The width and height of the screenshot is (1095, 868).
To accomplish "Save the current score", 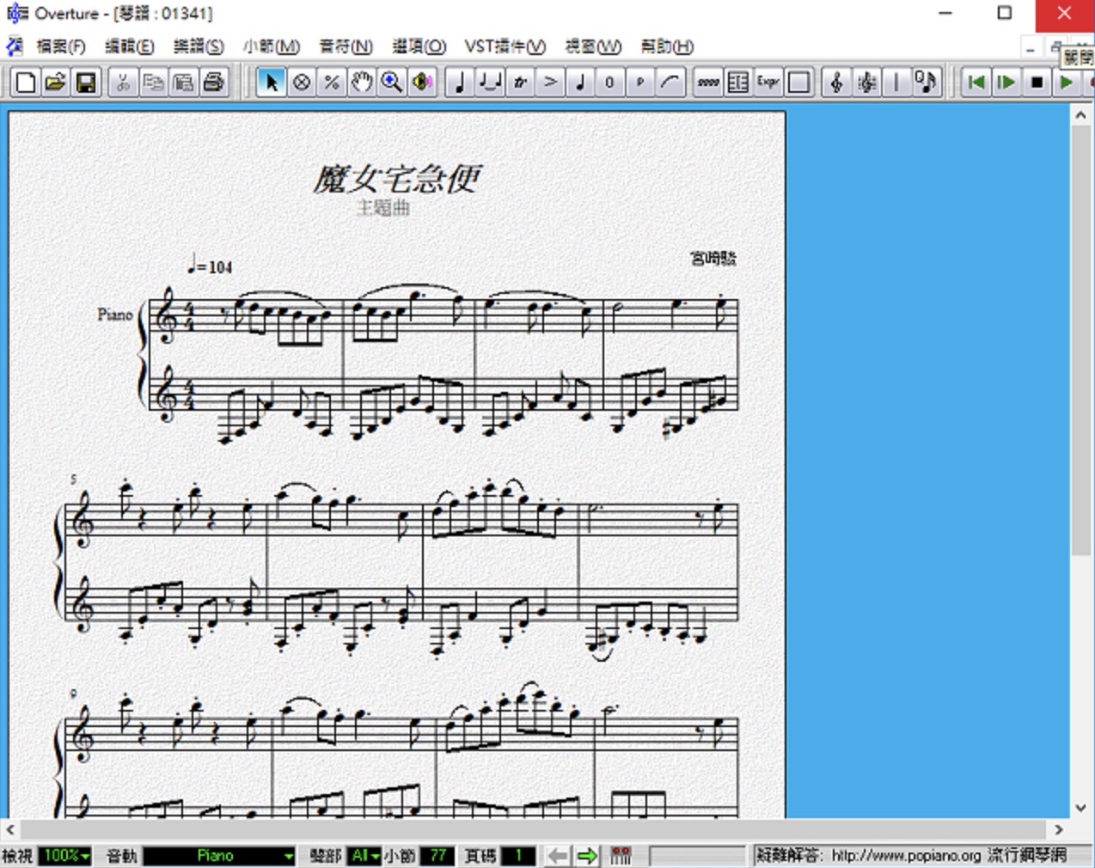I will [x=86, y=83].
